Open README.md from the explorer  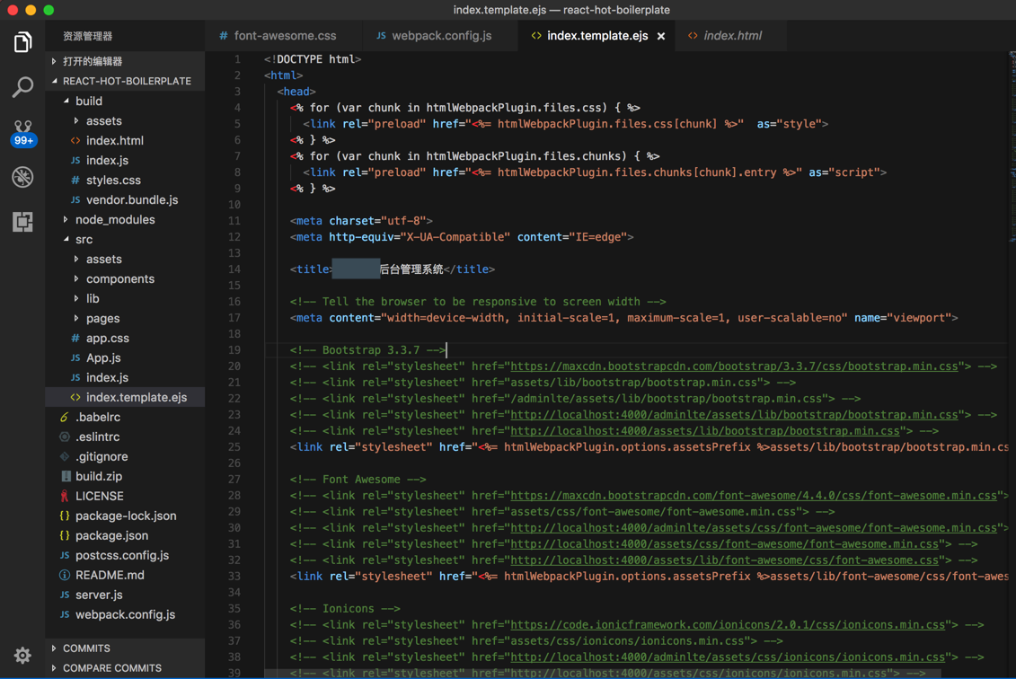tap(110, 575)
